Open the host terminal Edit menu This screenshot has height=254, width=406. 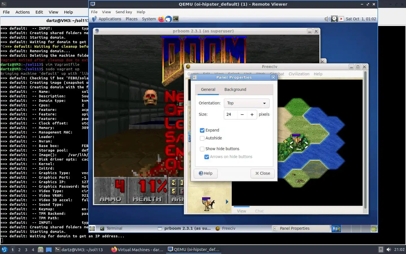point(39,12)
